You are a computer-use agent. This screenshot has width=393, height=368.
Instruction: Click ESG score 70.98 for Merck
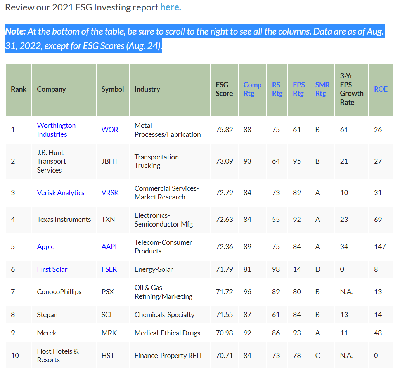(224, 333)
